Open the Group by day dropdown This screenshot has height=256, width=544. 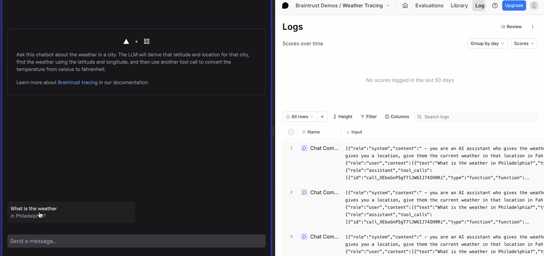tap(488, 44)
